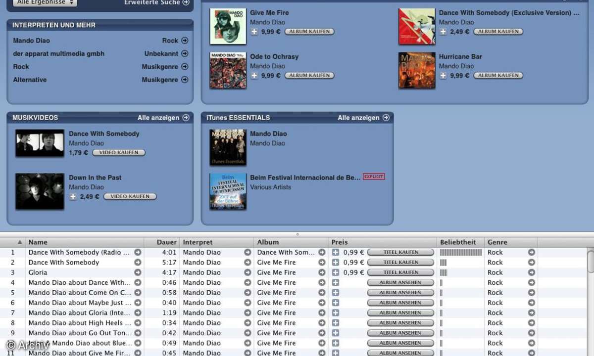Buy track 2 Dance With Somebody
The height and width of the screenshot is (356, 594).
(400, 263)
